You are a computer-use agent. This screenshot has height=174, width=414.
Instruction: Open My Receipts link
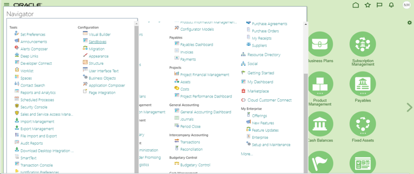click(x=262, y=38)
